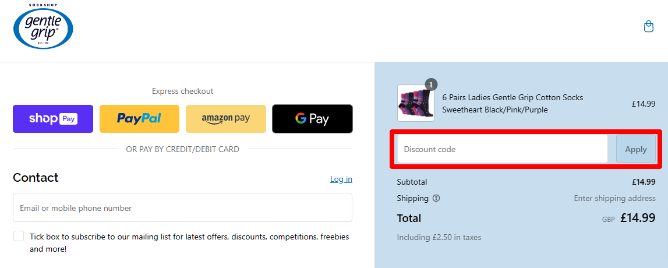The height and width of the screenshot is (268, 668).
Task: Click the Including £2.50 in taxes note
Action: tap(439, 237)
